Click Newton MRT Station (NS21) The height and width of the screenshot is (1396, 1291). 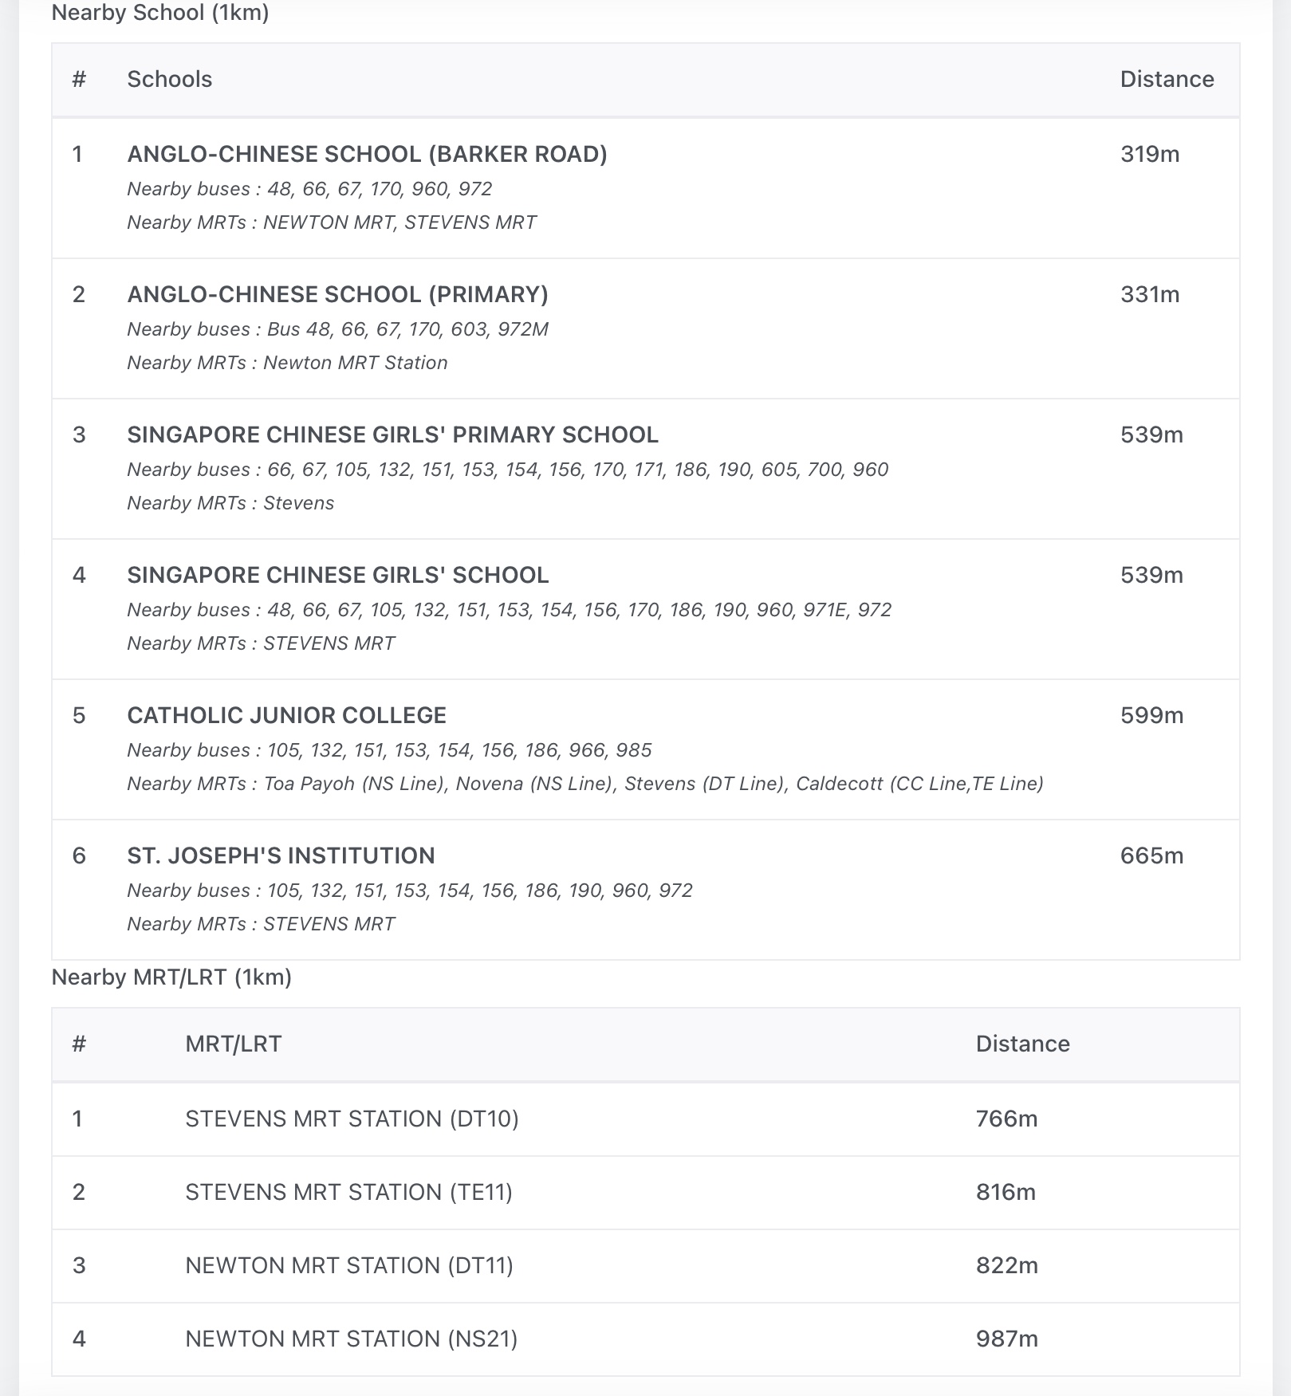coord(351,1339)
